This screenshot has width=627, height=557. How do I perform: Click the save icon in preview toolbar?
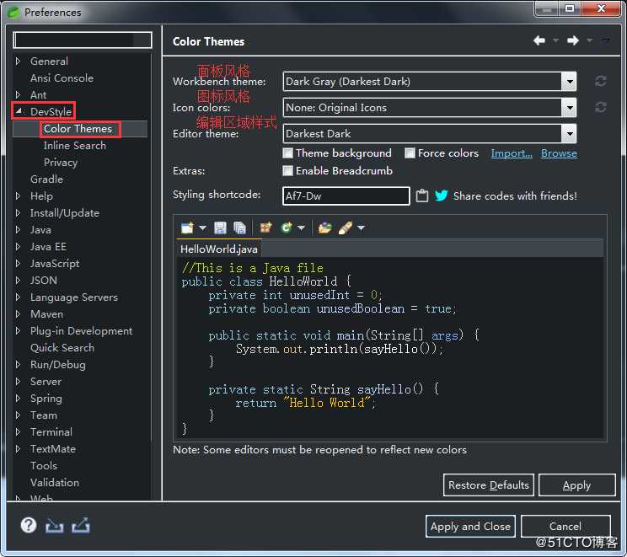point(220,228)
